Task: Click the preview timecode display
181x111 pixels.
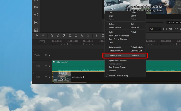Action: pyautogui.click(x=174, y=23)
